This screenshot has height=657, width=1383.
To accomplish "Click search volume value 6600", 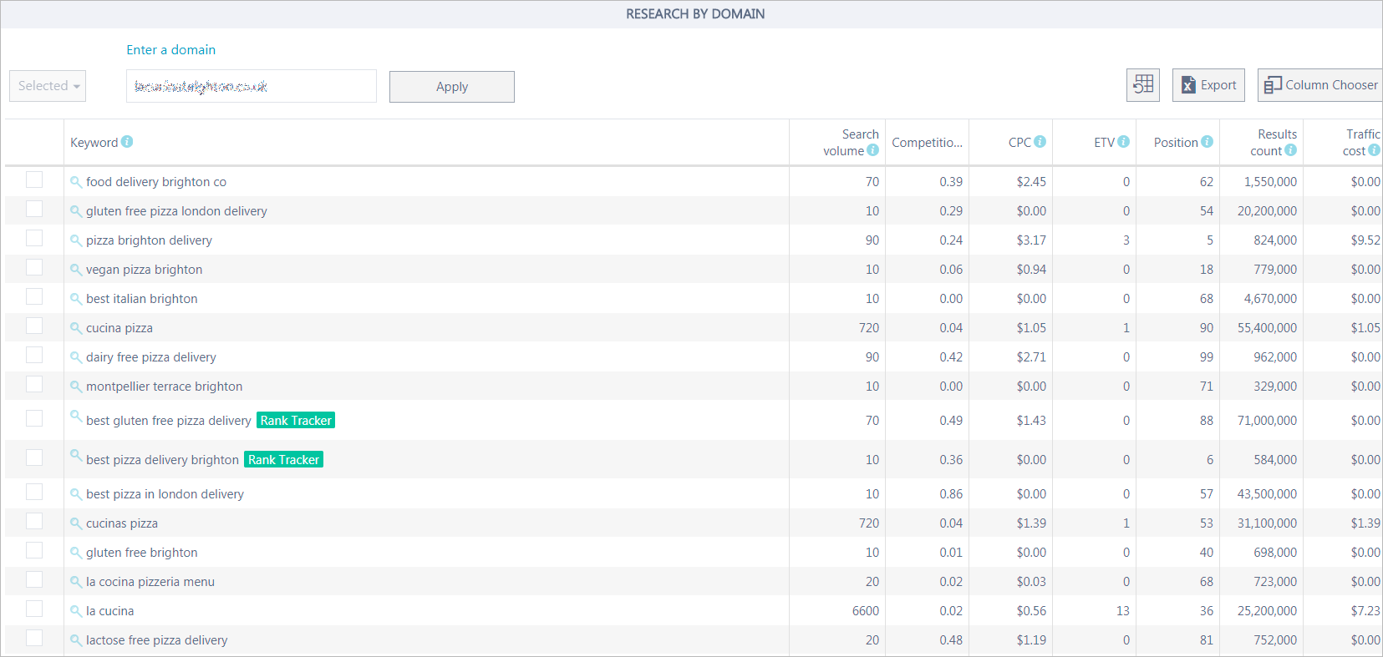I will (x=866, y=611).
